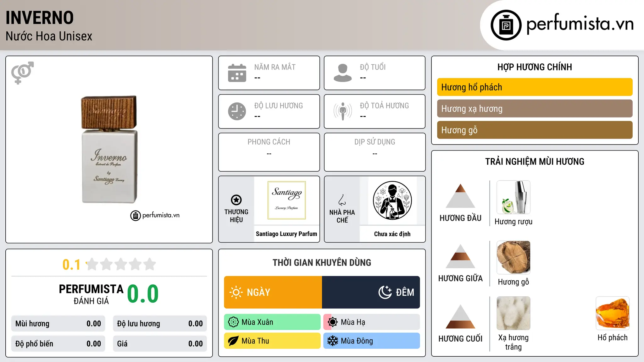Click the Hương đầu pyramid icon
This screenshot has width=644, height=362.
(460, 196)
